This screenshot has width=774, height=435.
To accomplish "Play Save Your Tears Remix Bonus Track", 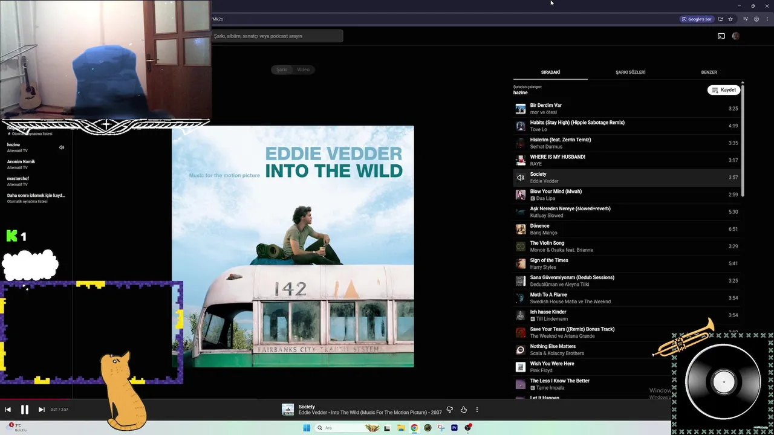I will (626, 332).
